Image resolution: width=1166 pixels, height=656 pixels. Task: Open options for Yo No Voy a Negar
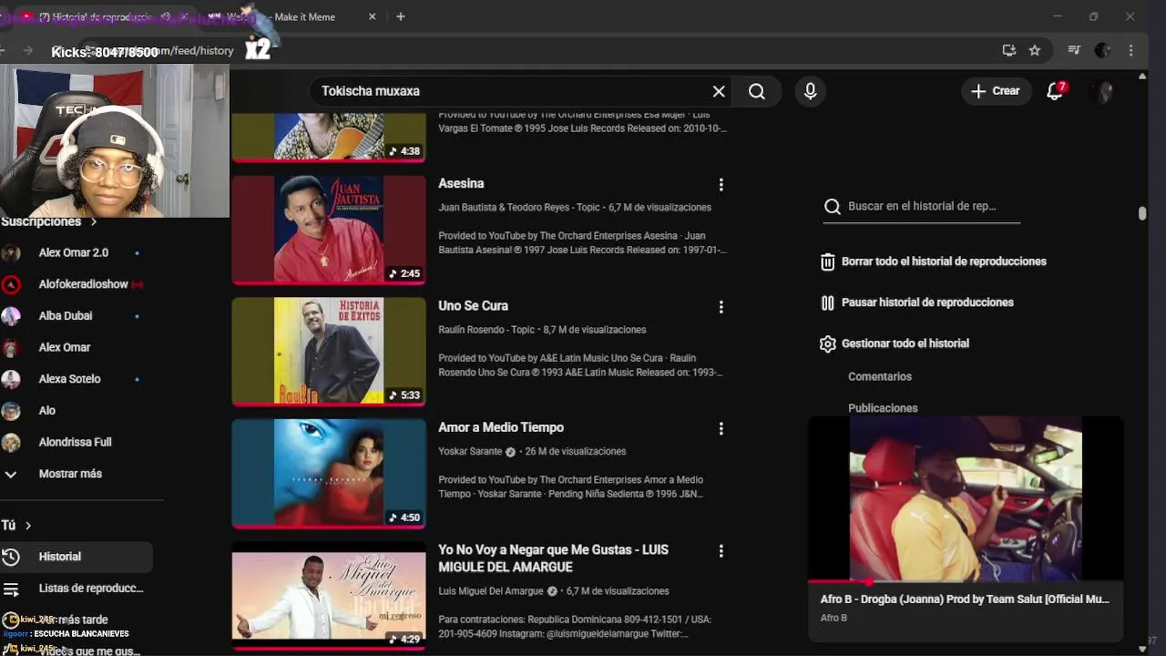click(x=721, y=551)
